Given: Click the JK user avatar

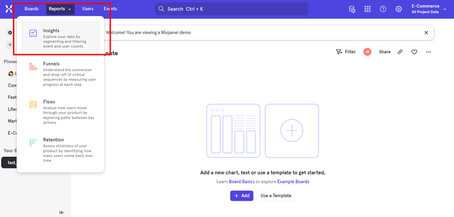Looking at the screenshot, I should tap(367, 52).
